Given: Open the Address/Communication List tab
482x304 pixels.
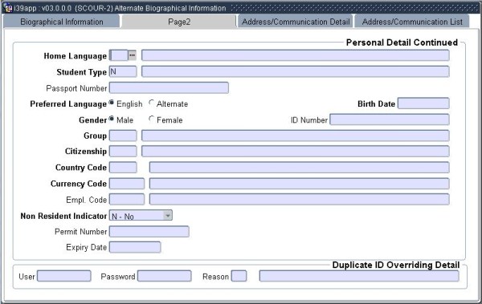Looking at the screenshot, I should pyautogui.click(x=412, y=22).
